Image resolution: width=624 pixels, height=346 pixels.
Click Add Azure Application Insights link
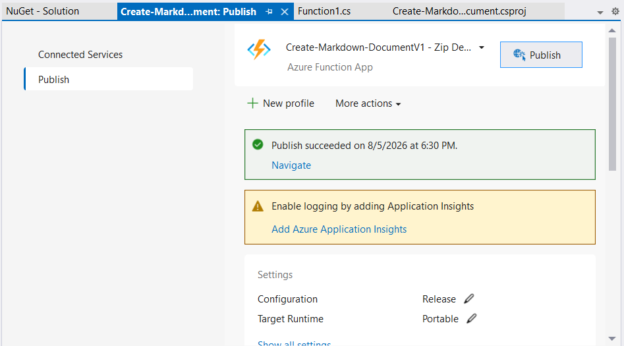(x=339, y=229)
